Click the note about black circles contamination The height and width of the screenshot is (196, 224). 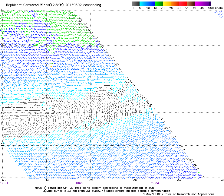pos(136,191)
